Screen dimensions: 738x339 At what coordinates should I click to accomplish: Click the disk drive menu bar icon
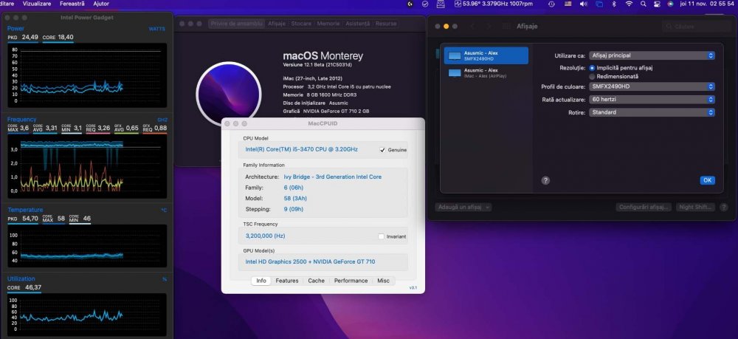coord(441,4)
